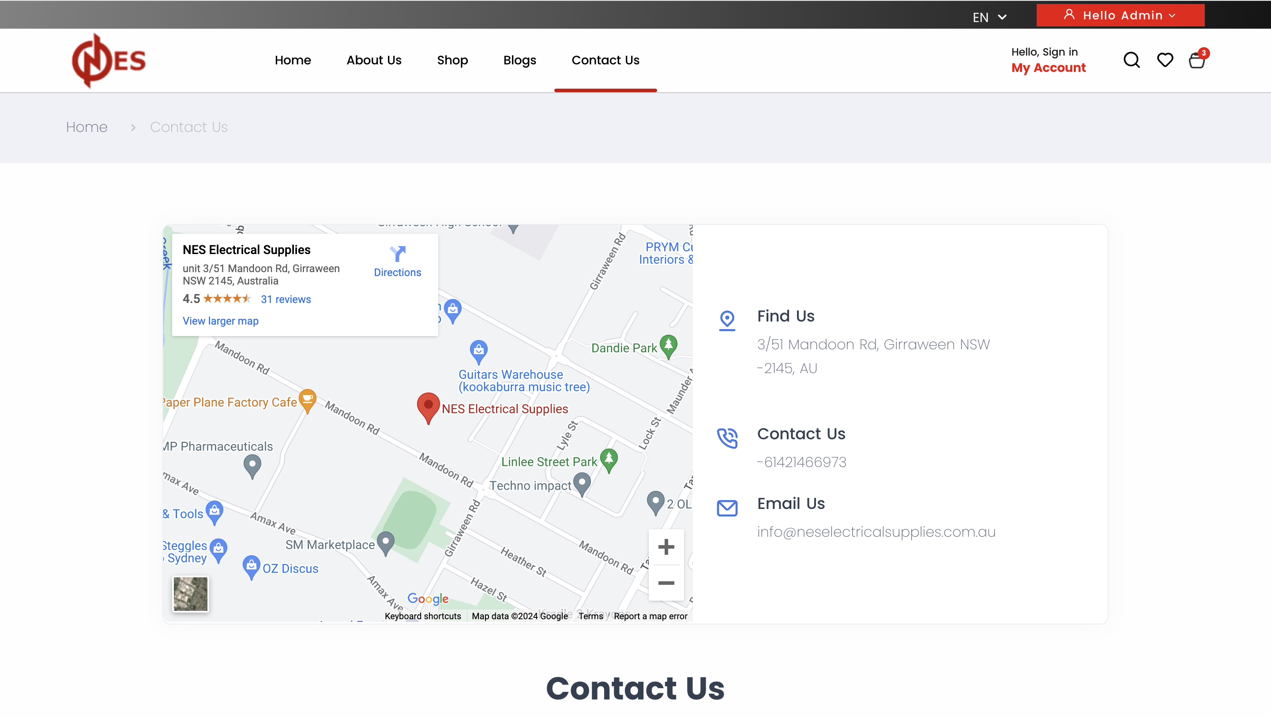Open the wishlist heart icon
The height and width of the screenshot is (718, 1271).
point(1165,60)
